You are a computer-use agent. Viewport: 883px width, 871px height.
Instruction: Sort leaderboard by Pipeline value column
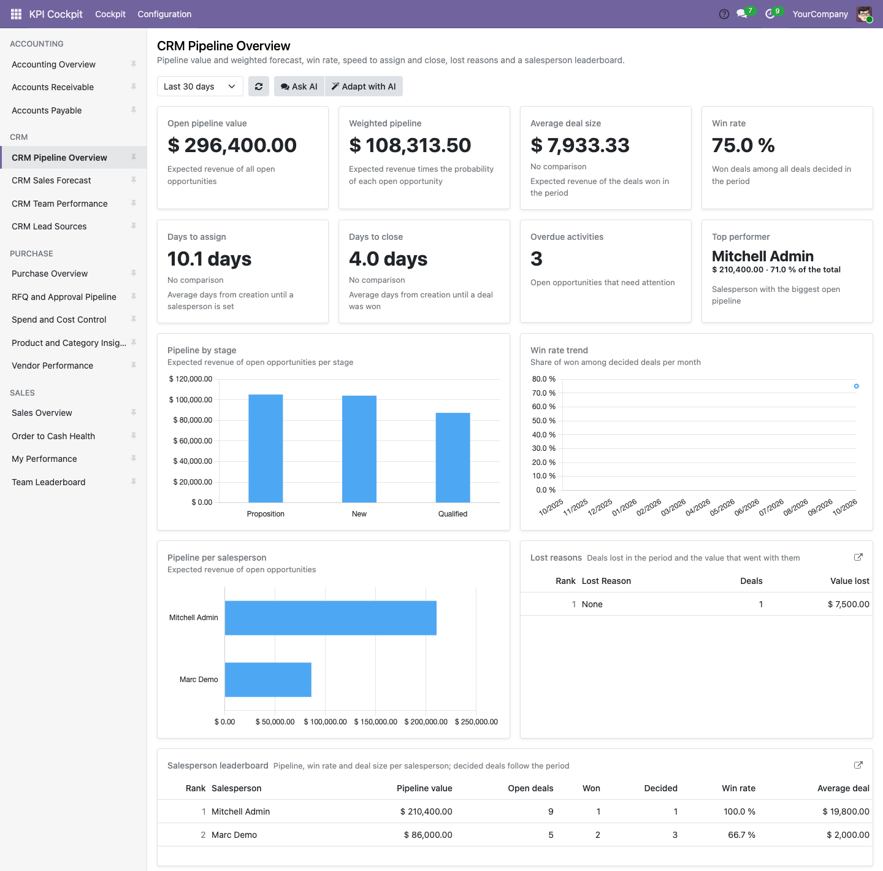424,788
